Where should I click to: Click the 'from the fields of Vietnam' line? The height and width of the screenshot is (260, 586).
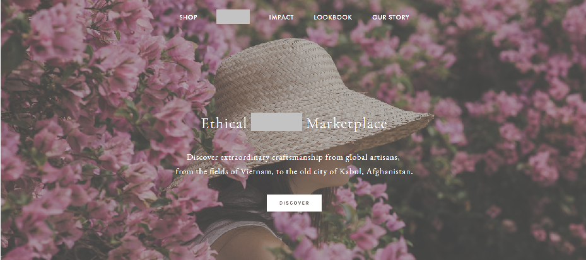pyautogui.click(x=294, y=172)
